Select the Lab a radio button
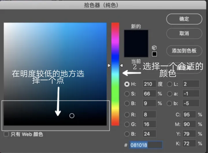208x153 pixels. coord(170,94)
